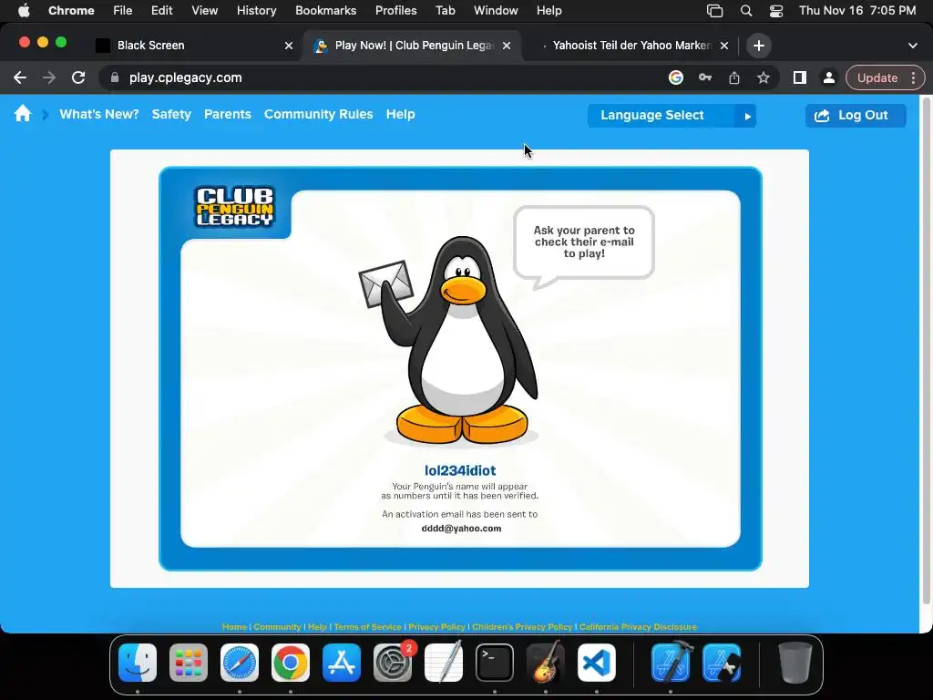The height and width of the screenshot is (700, 933).
Task: Click the username lol234idiot
Action: tap(460, 471)
